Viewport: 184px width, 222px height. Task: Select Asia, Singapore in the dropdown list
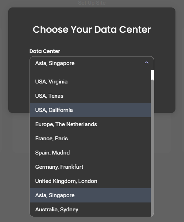[90, 195]
